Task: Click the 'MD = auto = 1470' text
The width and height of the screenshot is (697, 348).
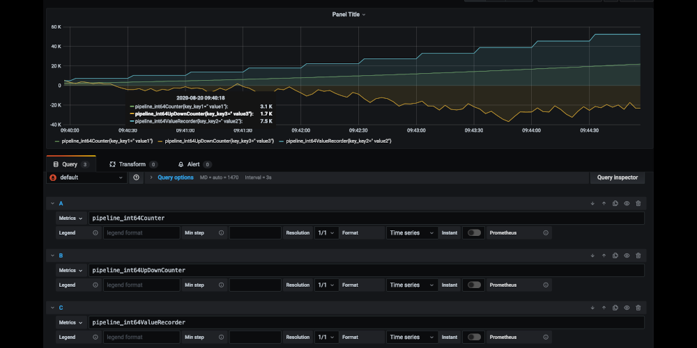Action: pos(219,177)
